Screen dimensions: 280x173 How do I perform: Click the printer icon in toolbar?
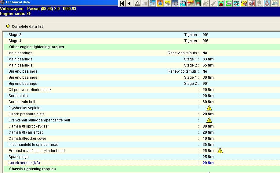coord(229,3)
